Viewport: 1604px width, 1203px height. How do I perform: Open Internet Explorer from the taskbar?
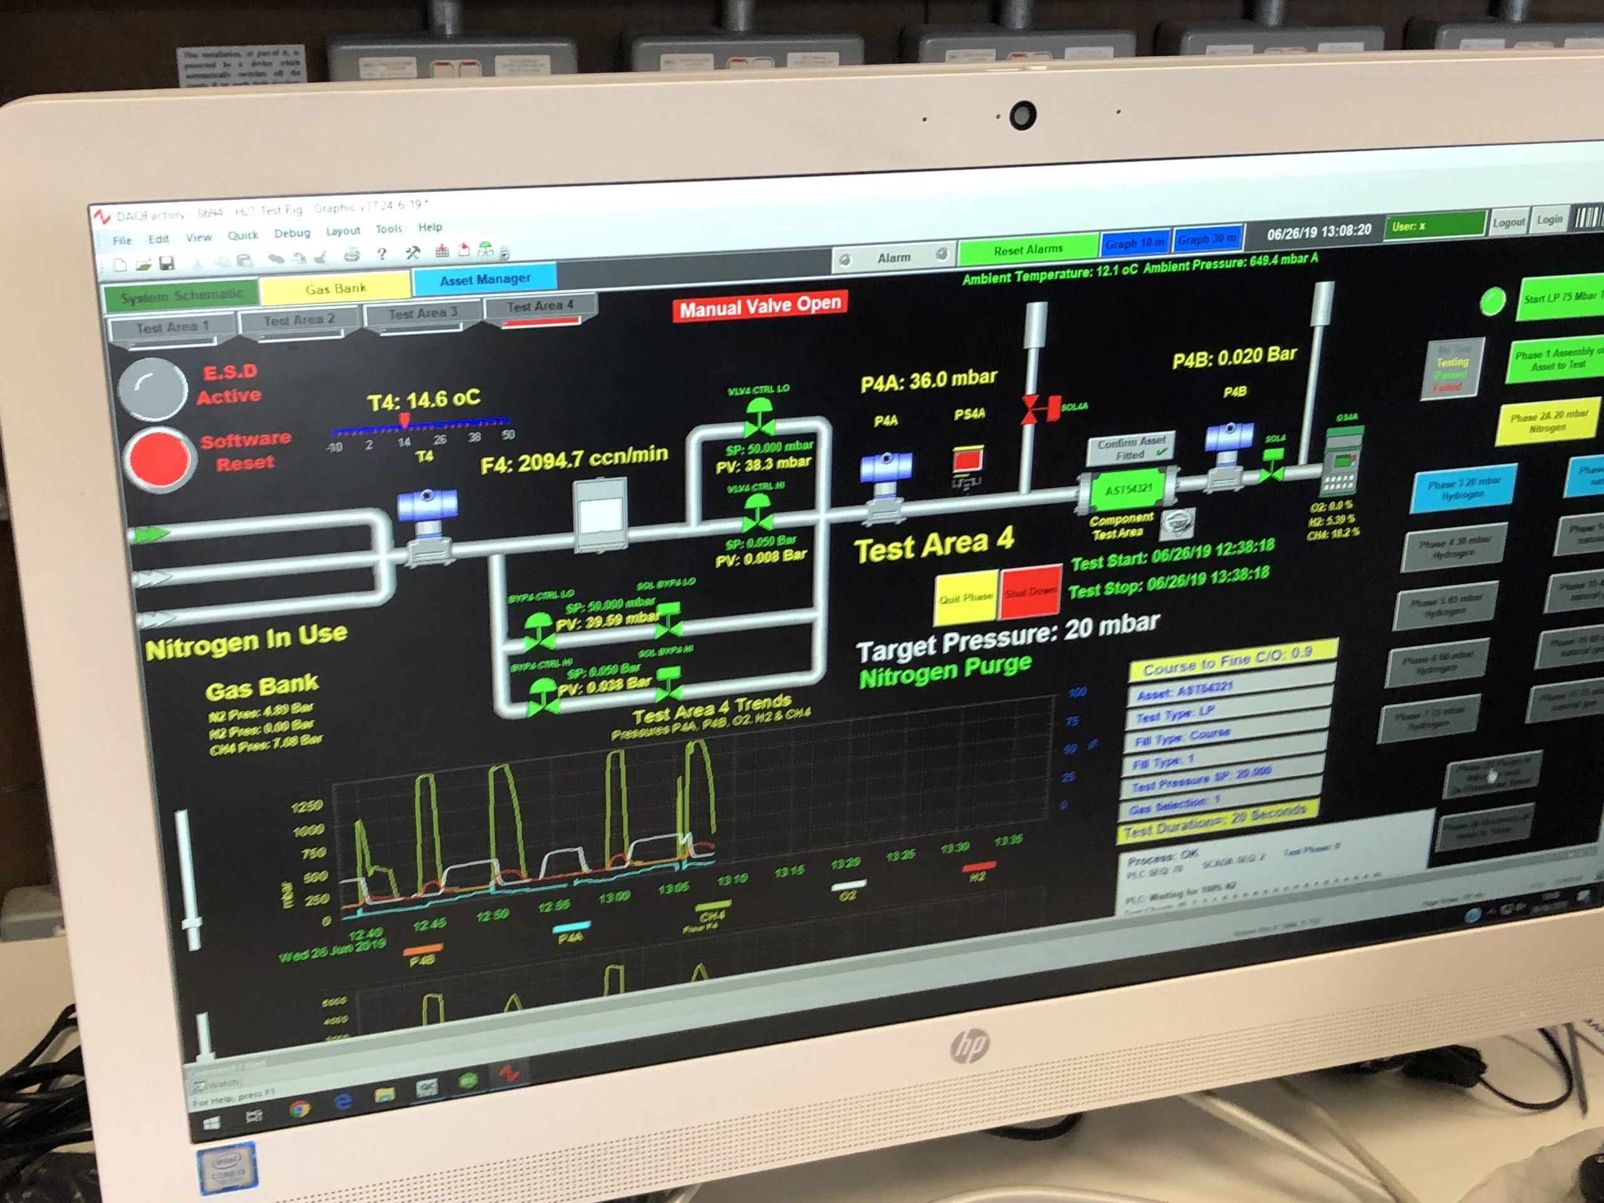click(343, 1101)
